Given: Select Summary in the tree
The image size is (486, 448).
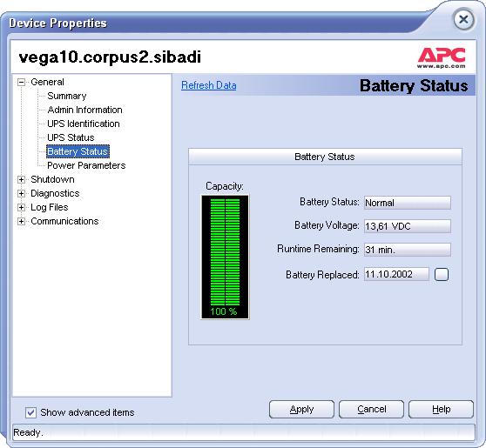Looking at the screenshot, I should point(67,96).
